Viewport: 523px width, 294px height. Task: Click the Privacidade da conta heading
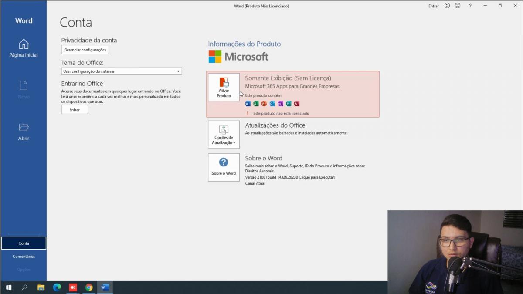(x=89, y=40)
